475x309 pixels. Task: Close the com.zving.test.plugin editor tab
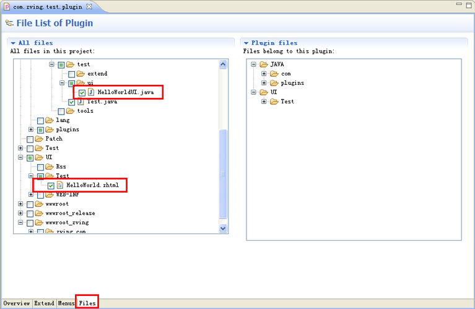89,6
